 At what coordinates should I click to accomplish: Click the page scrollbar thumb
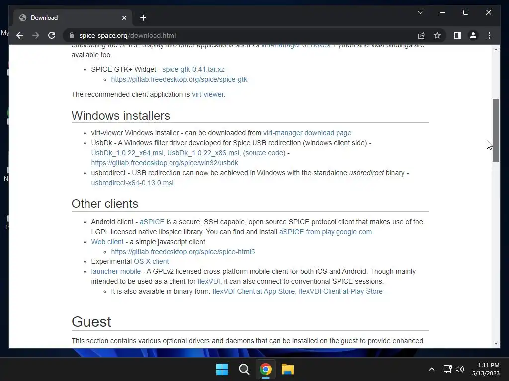coord(496,130)
